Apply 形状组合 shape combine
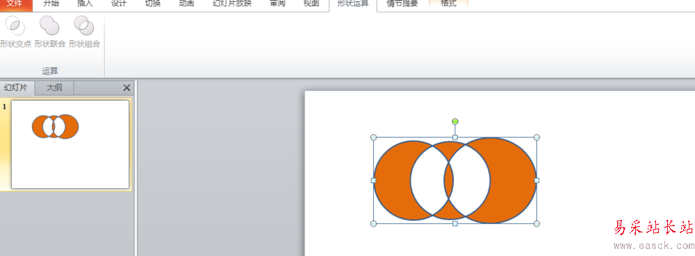This screenshot has height=256, width=695. tap(84, 31)
